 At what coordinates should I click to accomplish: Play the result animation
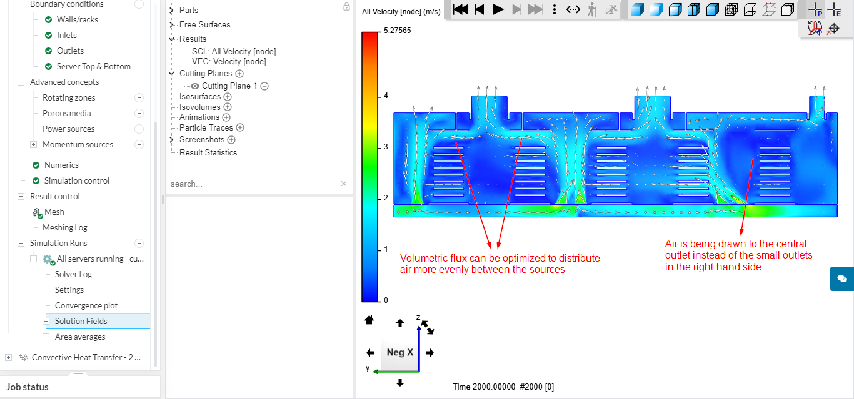click(498, 9)
